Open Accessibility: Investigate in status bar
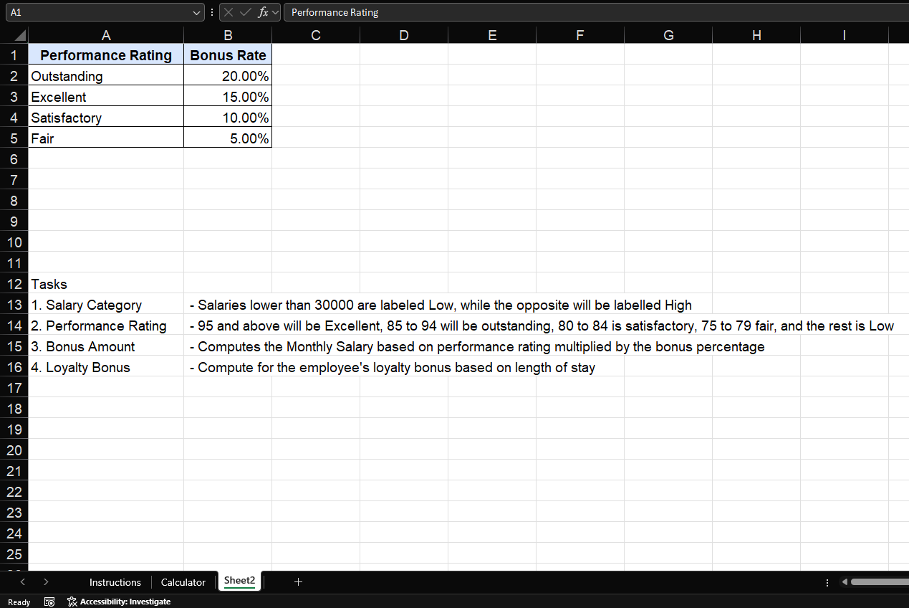 point(119,602)
